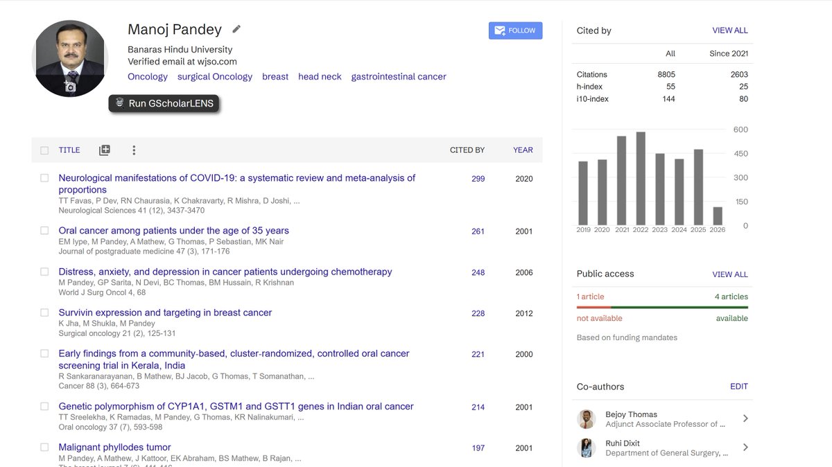Click the Citations metric label
Image resolution: width=832 pixels, height=467 pixels.
(592, 75)
